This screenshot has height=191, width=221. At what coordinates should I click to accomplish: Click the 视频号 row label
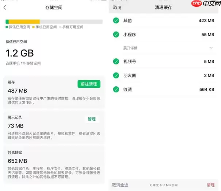(130, 62)
